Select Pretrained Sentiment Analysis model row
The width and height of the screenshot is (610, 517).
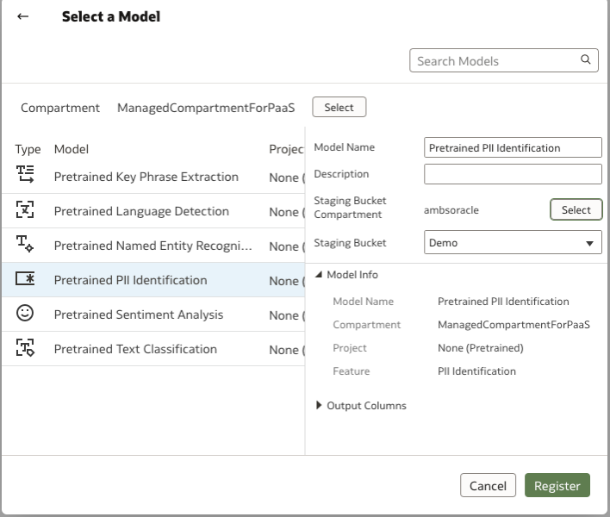pyautogui.click(x=139, y=315)
